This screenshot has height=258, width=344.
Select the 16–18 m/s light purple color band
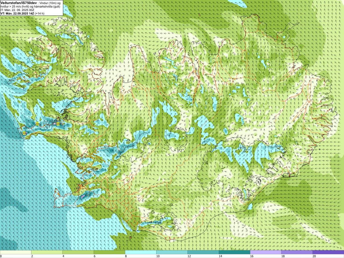click(x=266, y=252)
